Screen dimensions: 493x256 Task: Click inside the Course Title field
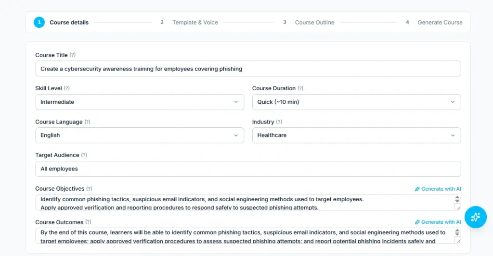pos(248,69)
